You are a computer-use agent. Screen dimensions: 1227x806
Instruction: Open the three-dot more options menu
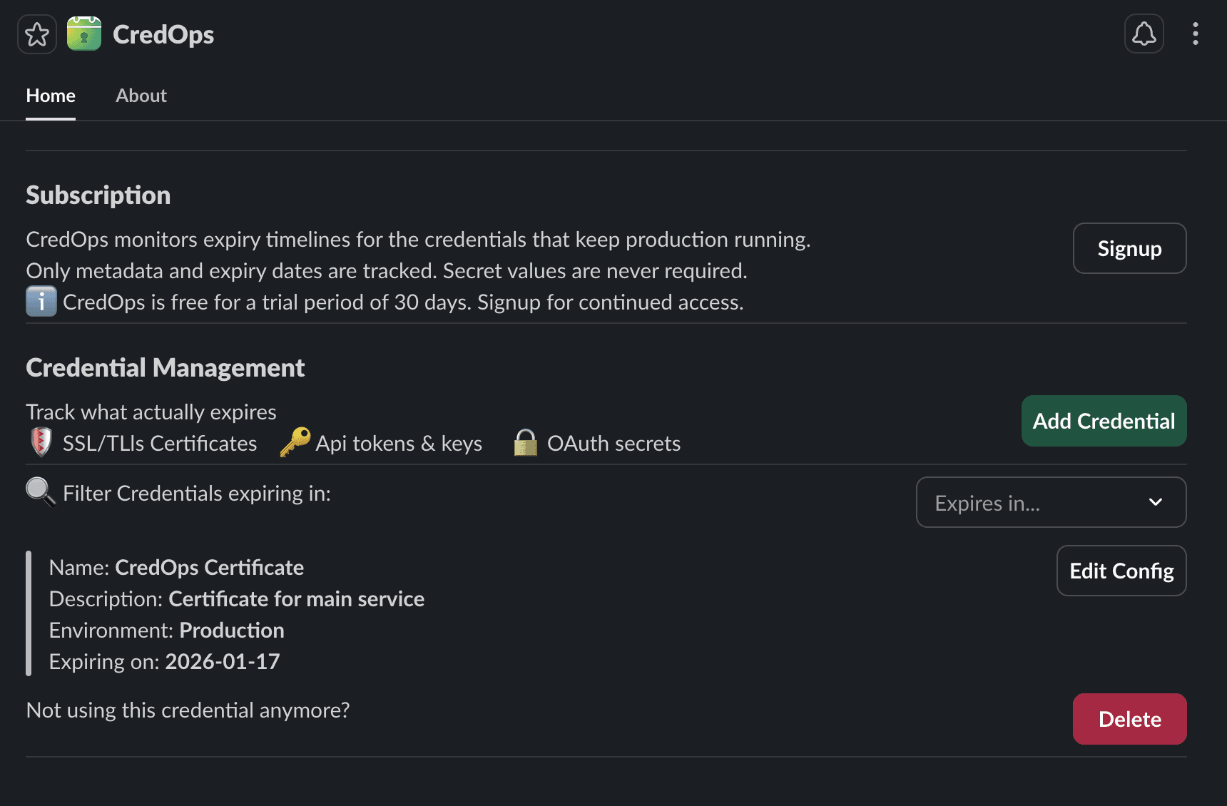click(x=1195, y=34)
